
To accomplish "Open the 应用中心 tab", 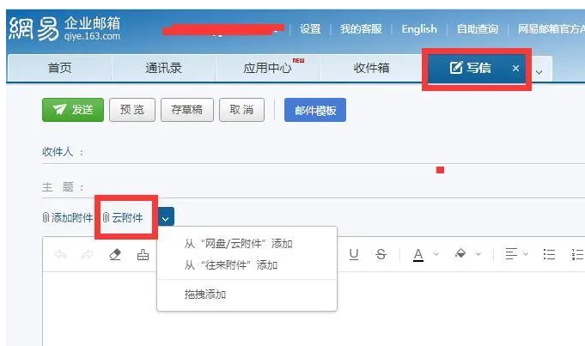I will point(267,68).
